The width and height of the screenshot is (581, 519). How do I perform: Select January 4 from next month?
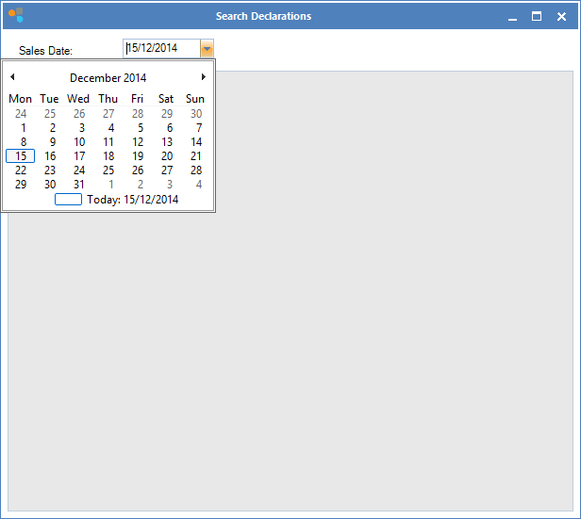coord(198,185)
